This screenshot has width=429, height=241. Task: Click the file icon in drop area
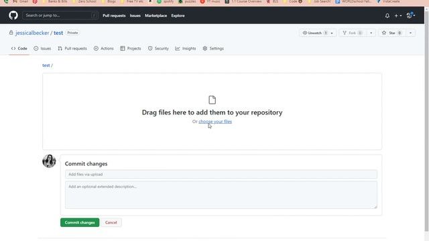[212, 100]
